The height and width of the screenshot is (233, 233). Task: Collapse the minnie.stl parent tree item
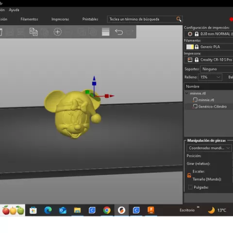click(186, 93)
